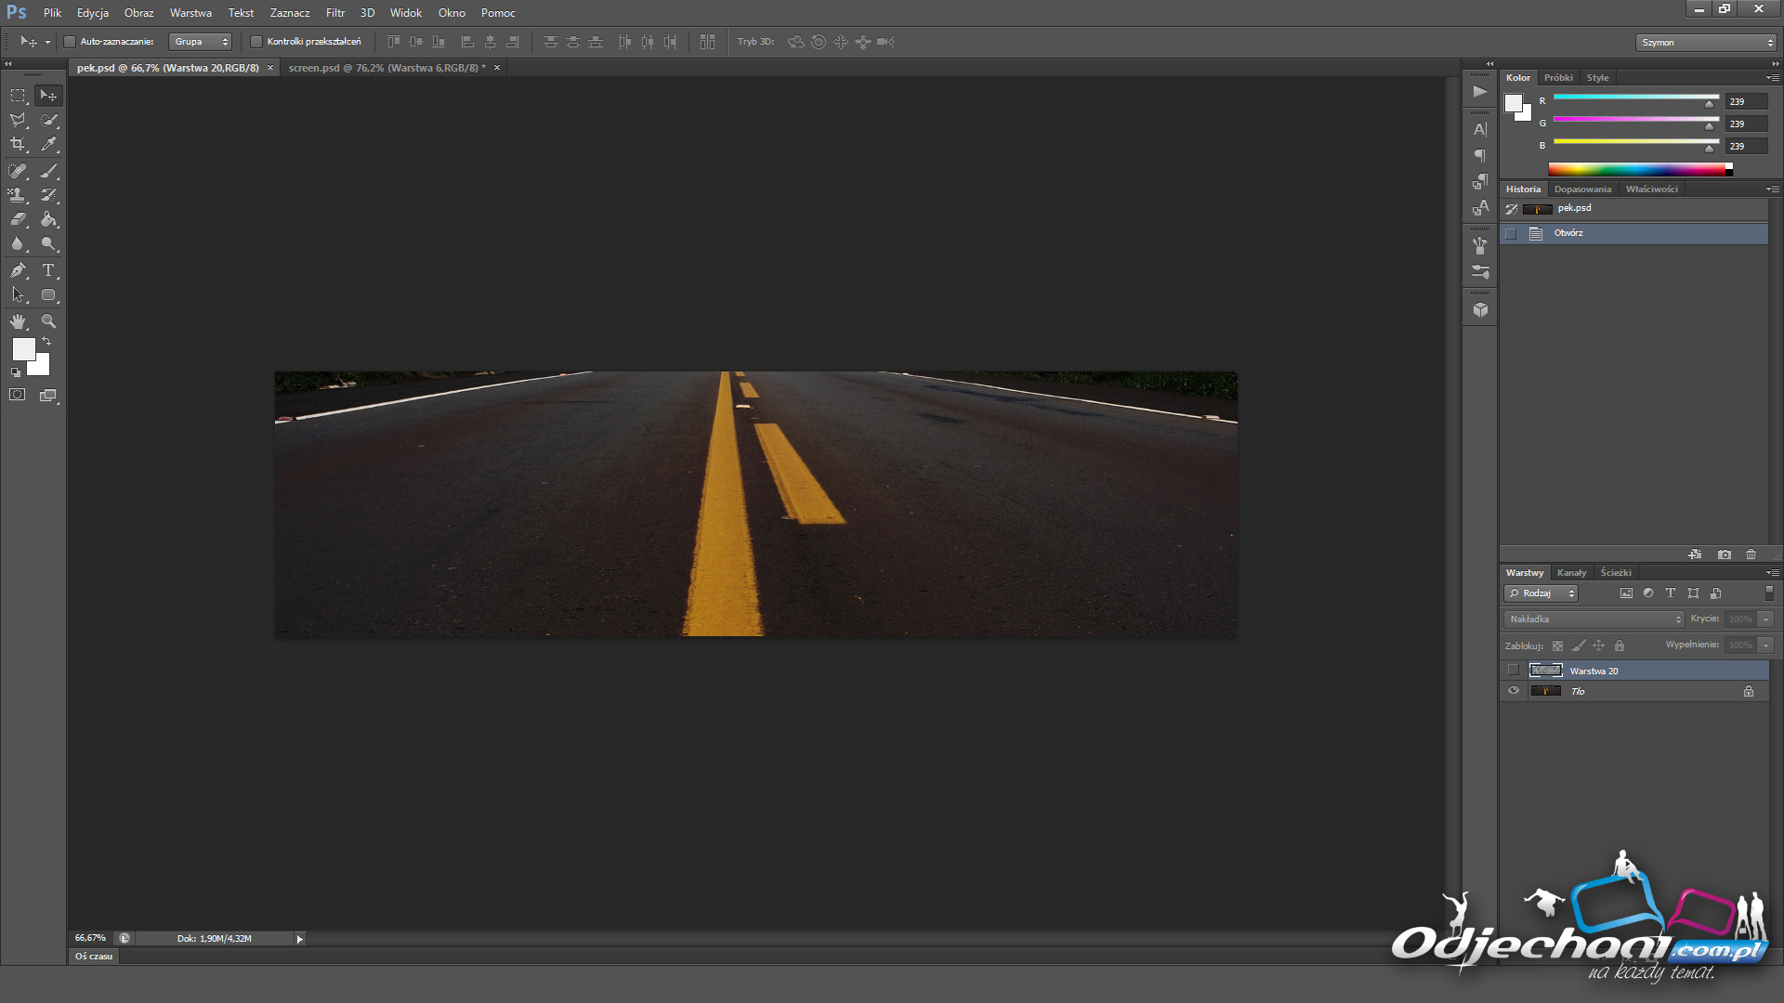Toggle lock layer position

1599,645
